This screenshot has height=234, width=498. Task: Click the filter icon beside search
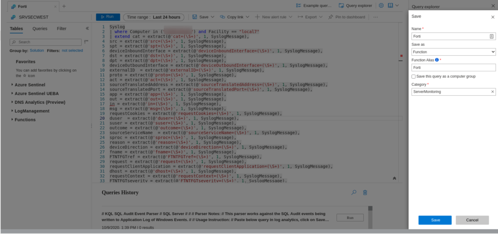87,42
